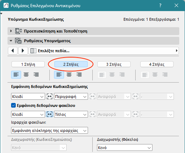This screenshot has width=185, height=153.
Task: Align column 2 text left
Action: [59, 75]
